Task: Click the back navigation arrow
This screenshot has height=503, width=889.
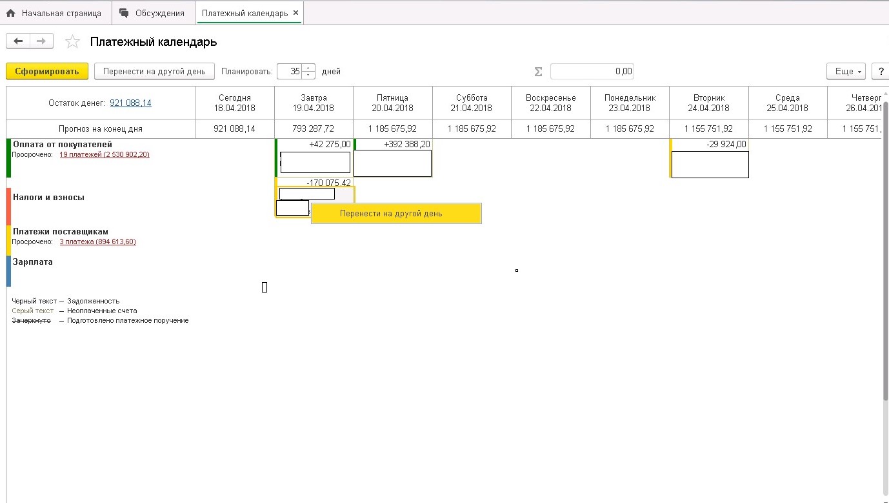Action: [x=18, y=41]
